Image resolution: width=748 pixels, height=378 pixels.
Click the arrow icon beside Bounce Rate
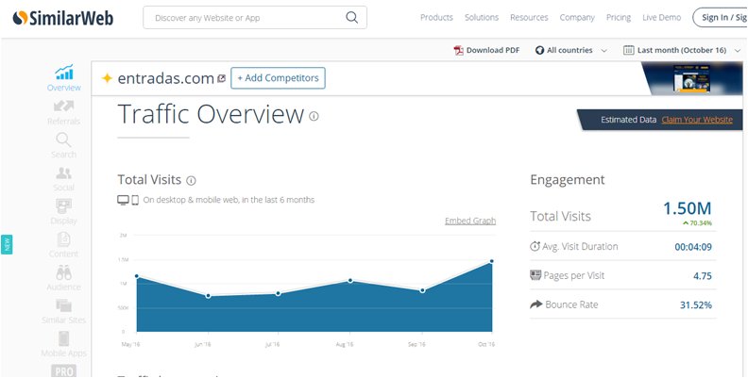coord(536,304)
